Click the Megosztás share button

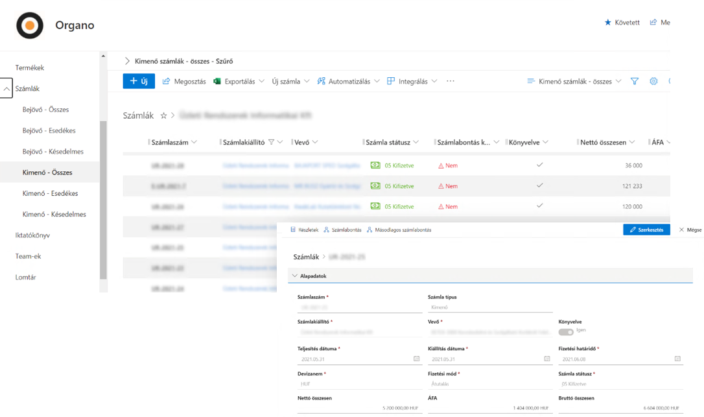(184, 81)
